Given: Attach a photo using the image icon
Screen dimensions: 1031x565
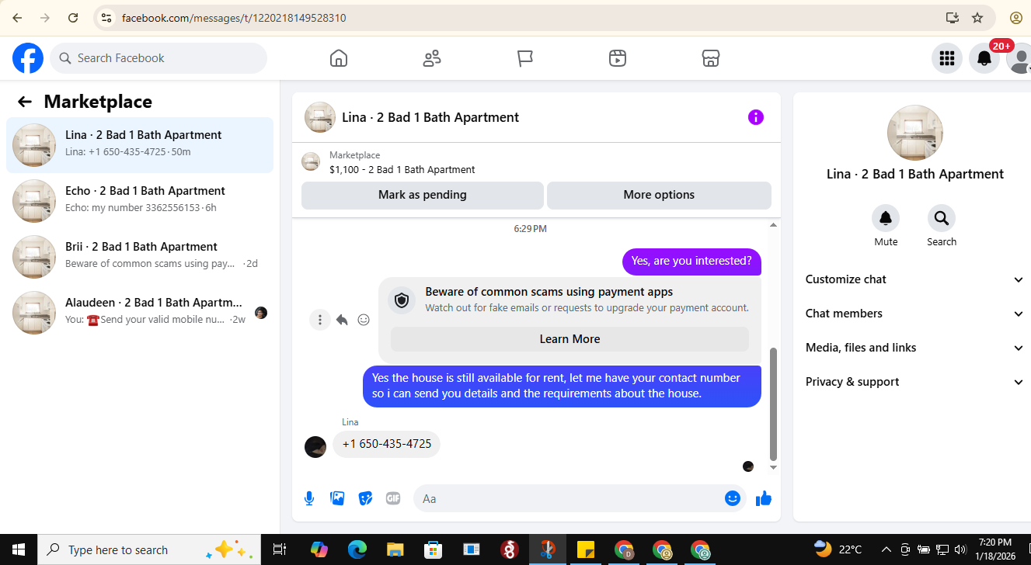Looking at the screenshot, I should click(x=337, y=498).
